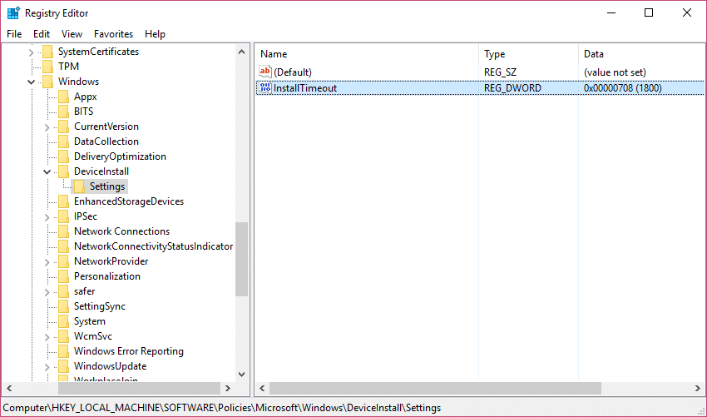Click tree pane scroll down arrow

[242, 374]
